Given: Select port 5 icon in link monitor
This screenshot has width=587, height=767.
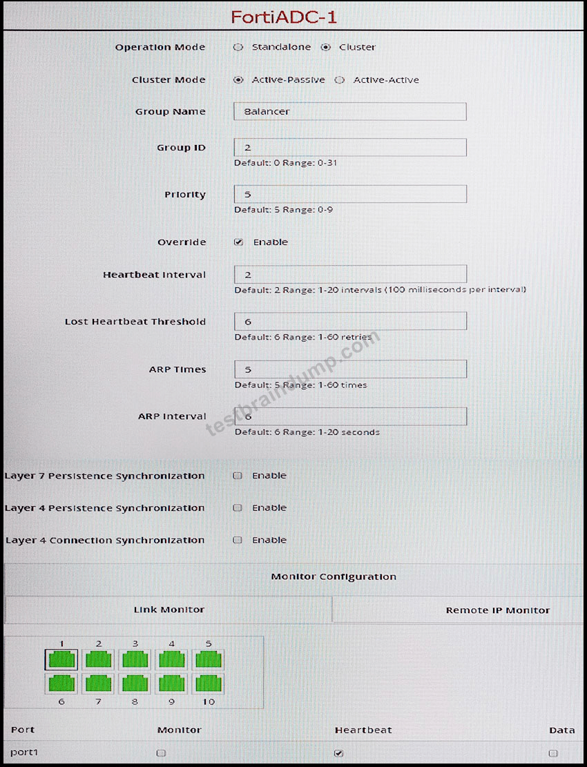Looking at the screenshot, I should click(x=209, y=659).
